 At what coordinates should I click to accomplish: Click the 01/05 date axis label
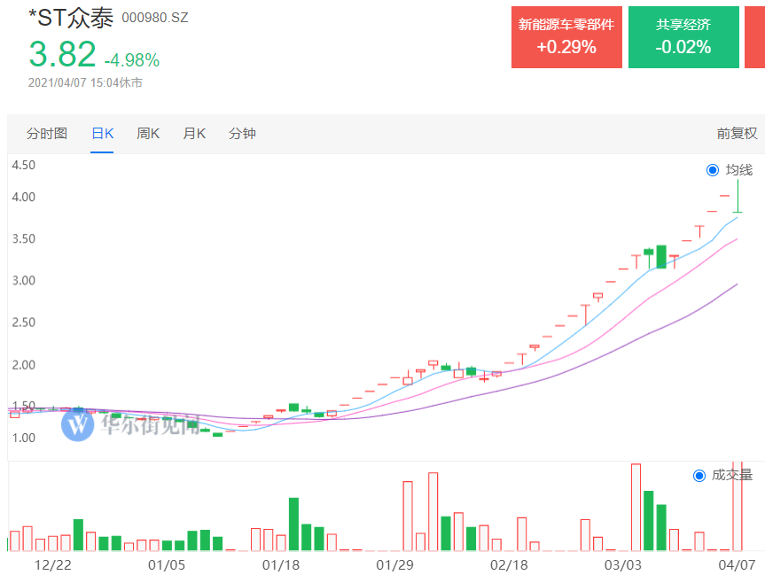[x=167, y=564]
